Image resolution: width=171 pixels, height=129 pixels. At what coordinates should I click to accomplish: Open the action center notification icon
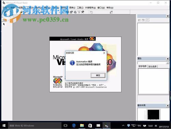click(x=145, y=126)
